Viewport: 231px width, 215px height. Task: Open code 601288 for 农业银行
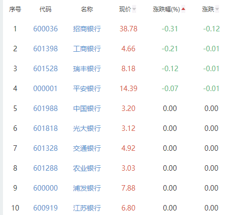tap(46, 168)
